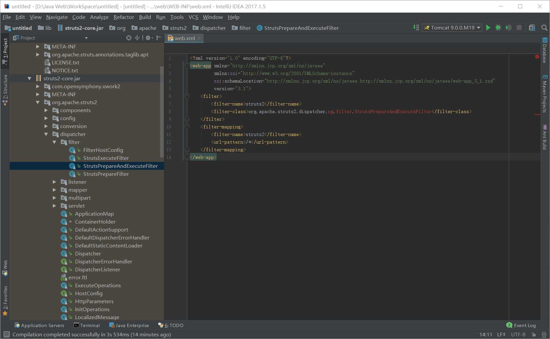Viewport: 550px width, 339px height.
Task: Expand the components package
Action: (x=46, y=110)
